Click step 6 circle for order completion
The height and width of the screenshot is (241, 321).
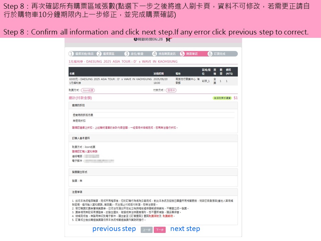[210, 54]
